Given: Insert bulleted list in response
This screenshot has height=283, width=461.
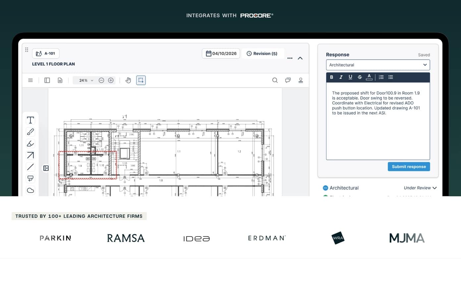Looking at the screenshot, I should point(391,77).
